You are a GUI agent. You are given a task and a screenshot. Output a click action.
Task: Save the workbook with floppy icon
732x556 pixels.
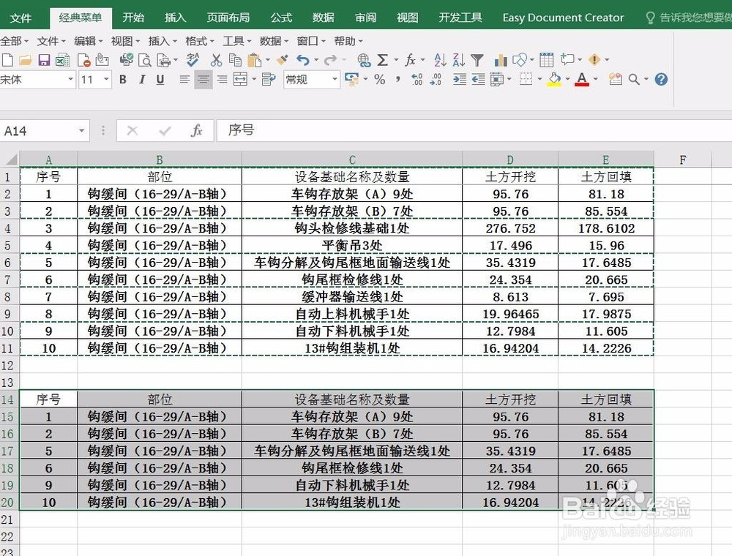coord(44,60)
